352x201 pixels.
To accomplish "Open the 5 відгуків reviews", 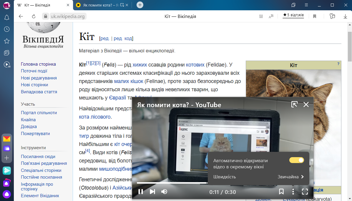I will [293, 15].
